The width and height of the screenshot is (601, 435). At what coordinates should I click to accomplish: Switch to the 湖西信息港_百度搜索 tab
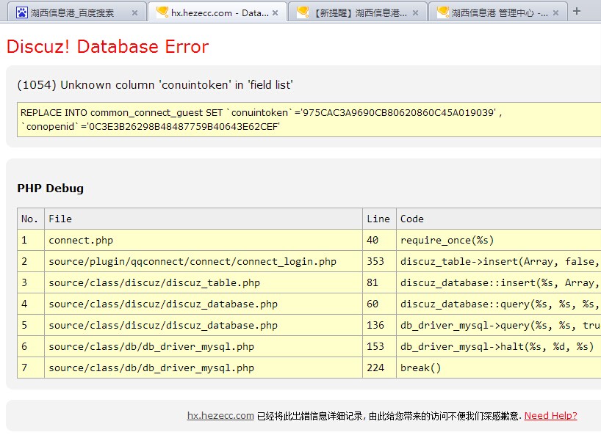[72, 13]
